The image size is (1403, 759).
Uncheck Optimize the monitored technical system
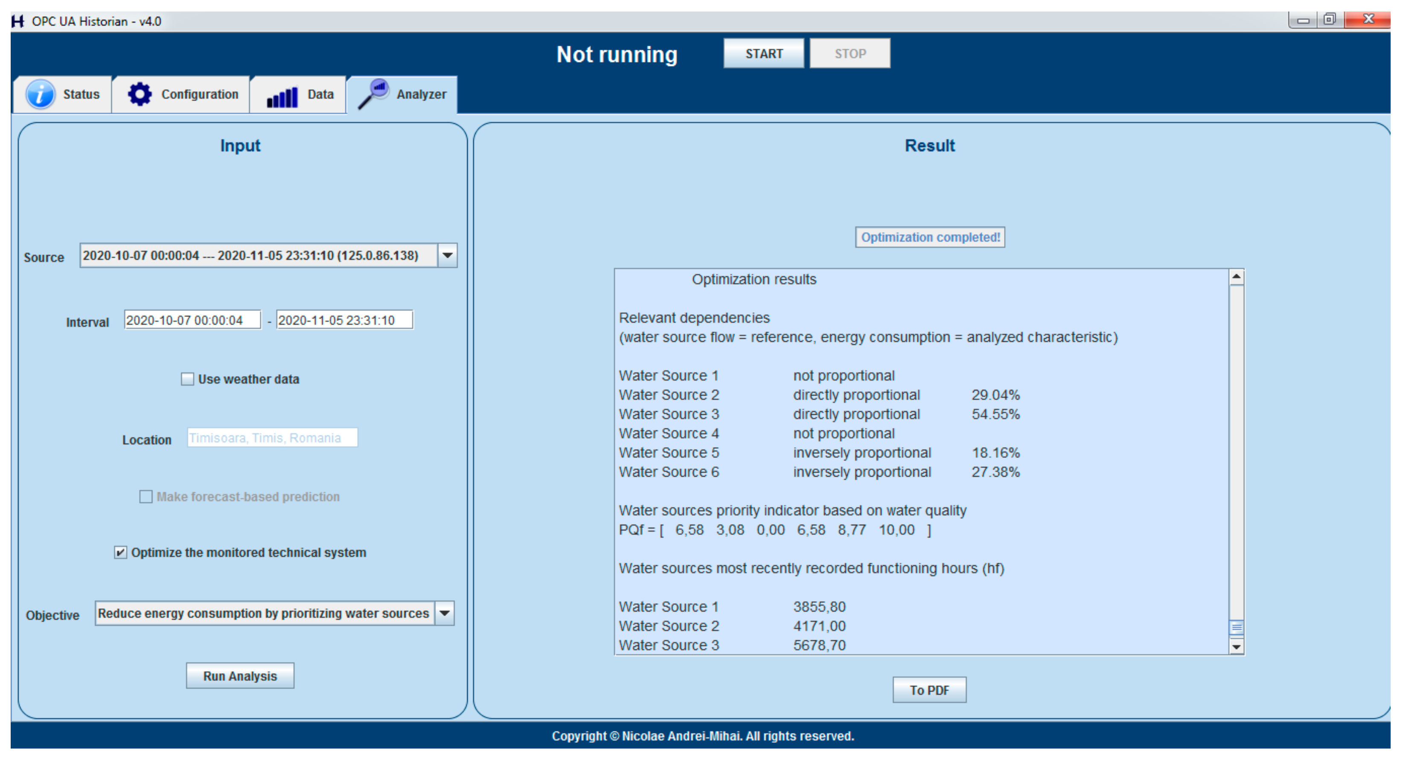[x=120, y=553]
